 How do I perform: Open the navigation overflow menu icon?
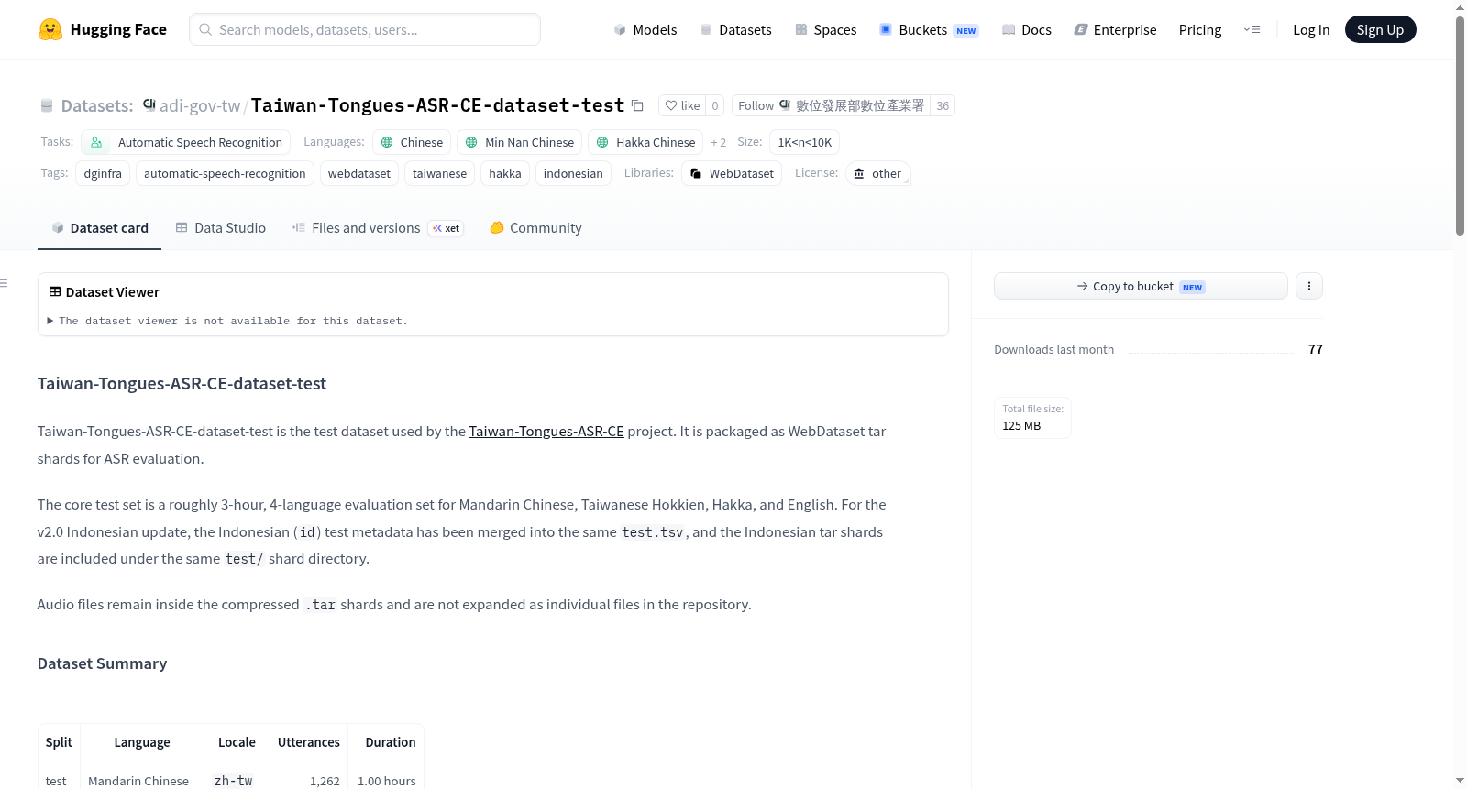coord(1252,29)
